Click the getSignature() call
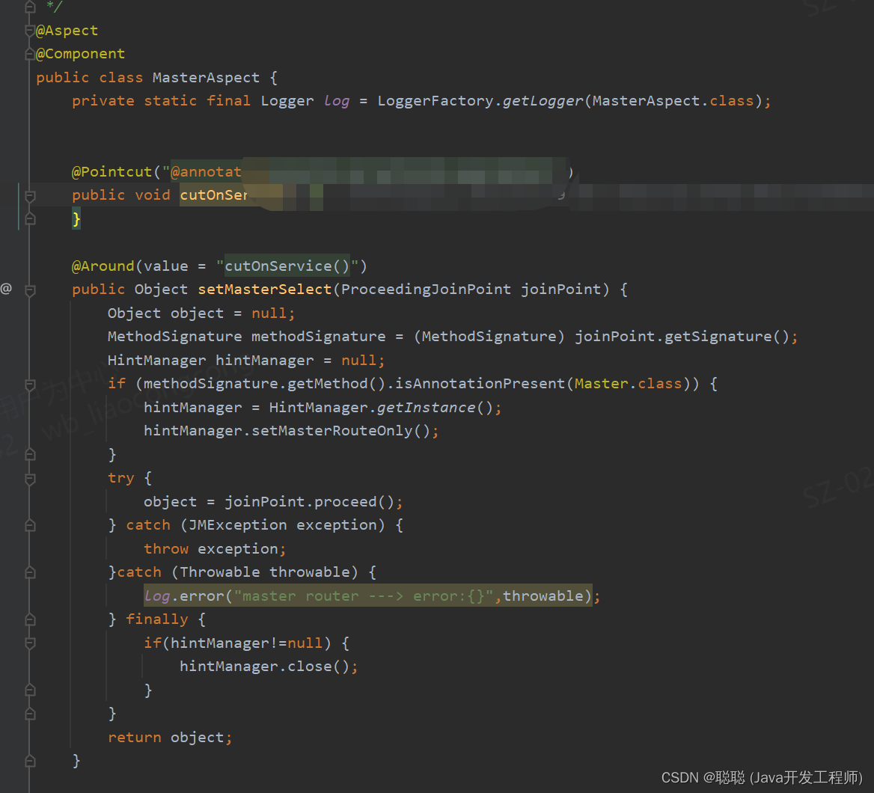 (x=727, y=337)
